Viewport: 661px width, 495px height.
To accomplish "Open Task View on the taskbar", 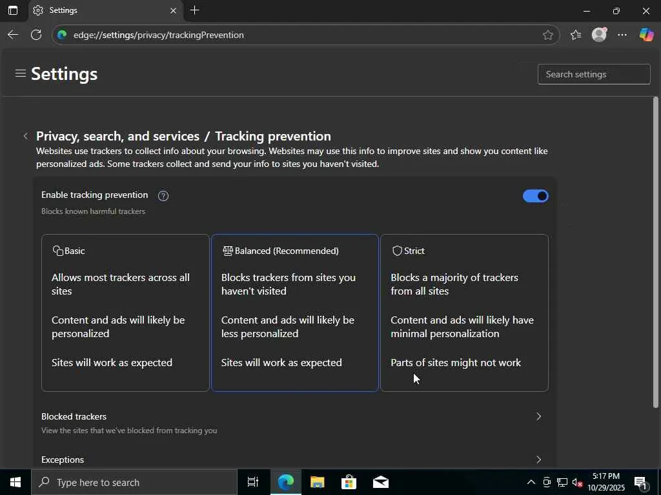I will pyautogui.click(x=252, y=482).
